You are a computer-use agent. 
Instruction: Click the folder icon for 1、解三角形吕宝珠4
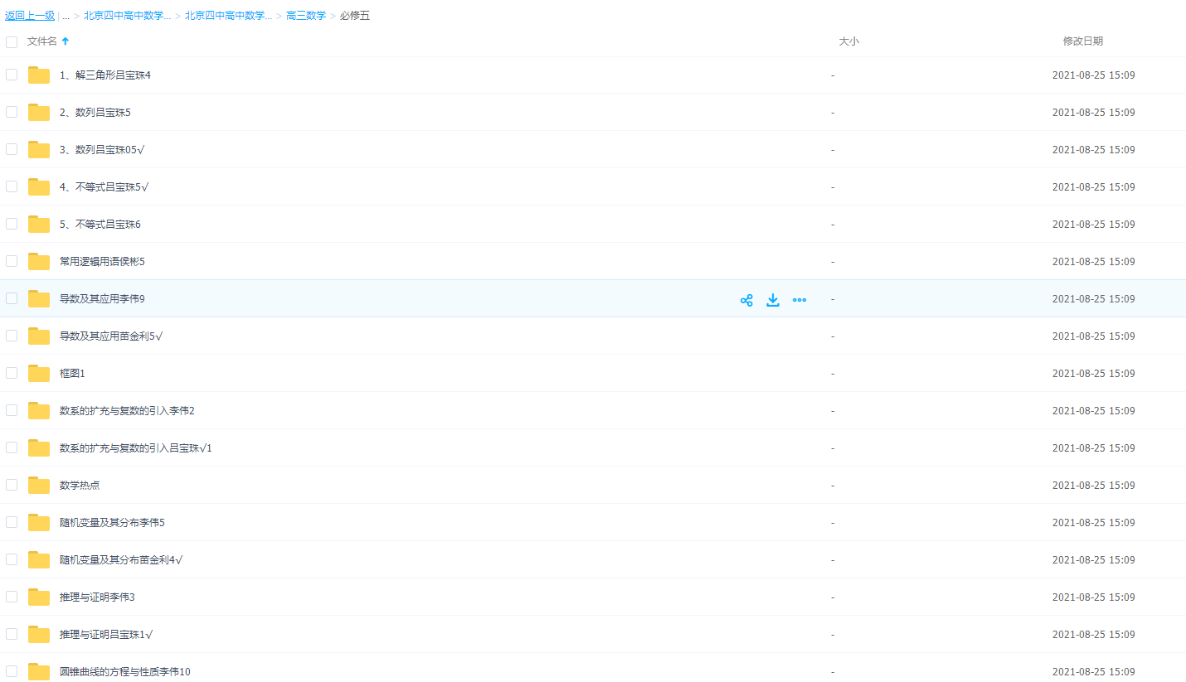coord(39,75)
